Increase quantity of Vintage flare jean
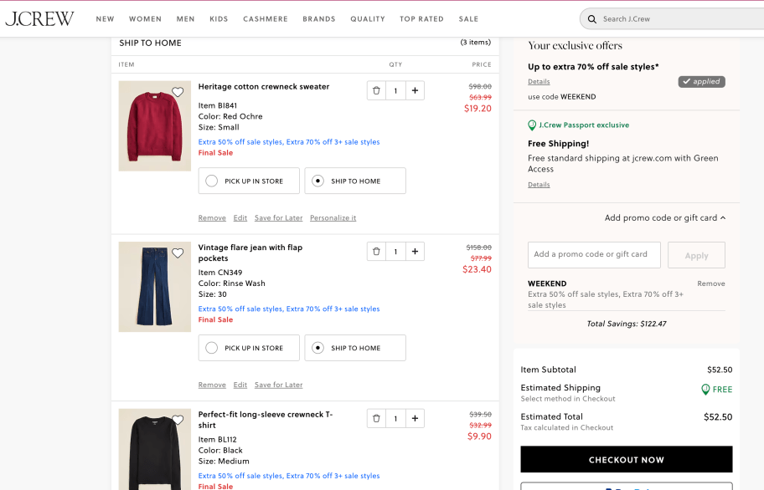Screen dimensions: 764x490 pos(415,252)
